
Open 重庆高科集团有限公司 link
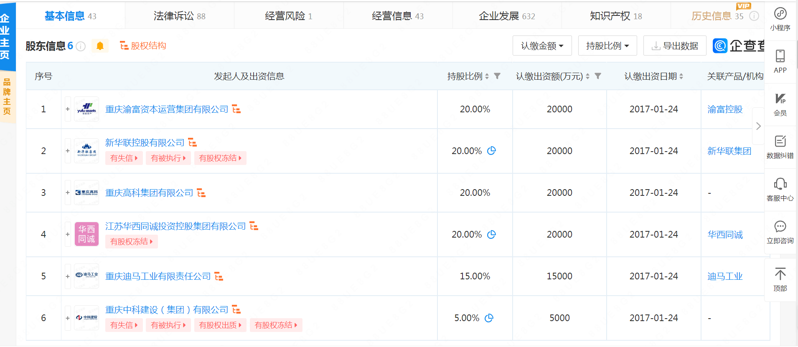pos(149,193)
